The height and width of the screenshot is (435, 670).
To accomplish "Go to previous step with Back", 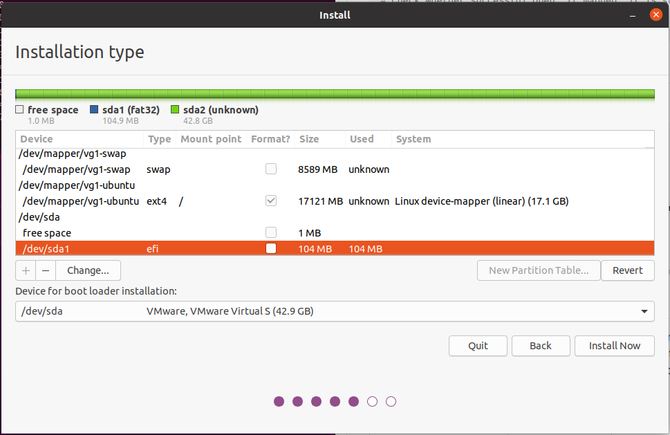I will tap(541, 346).
